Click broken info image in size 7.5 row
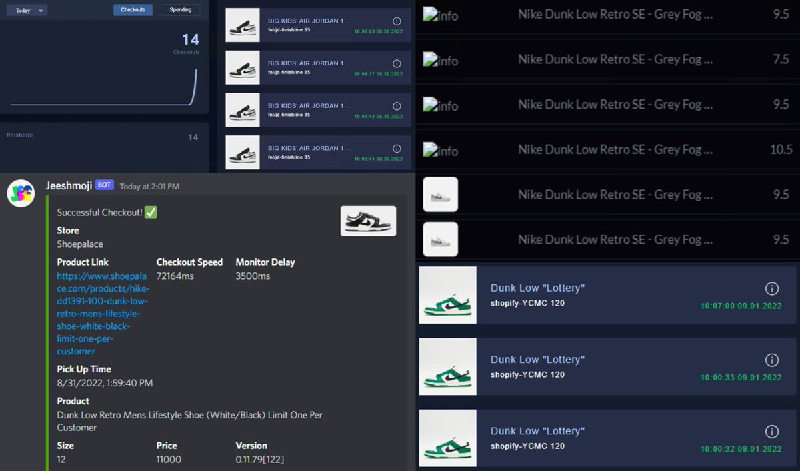The width and height of the screenshot is (800, 471). click(441, 60)
